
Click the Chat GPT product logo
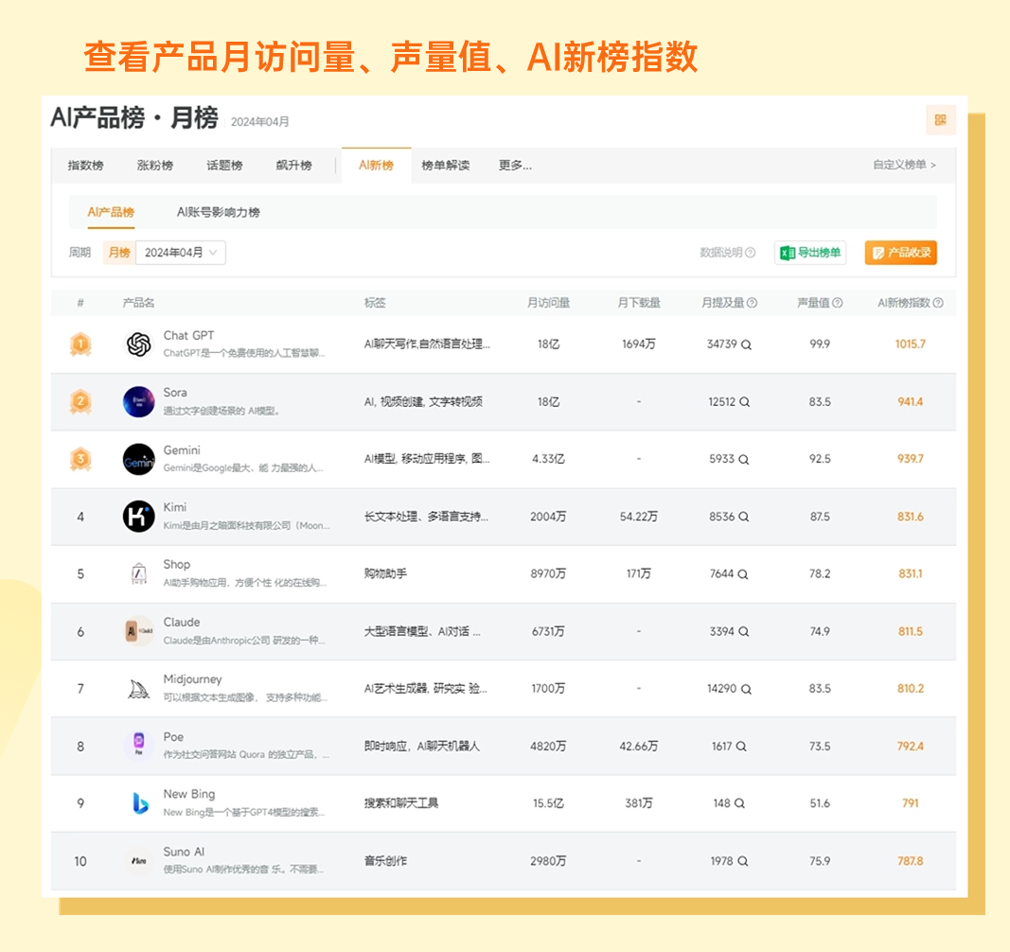click(x=138, y=344)
